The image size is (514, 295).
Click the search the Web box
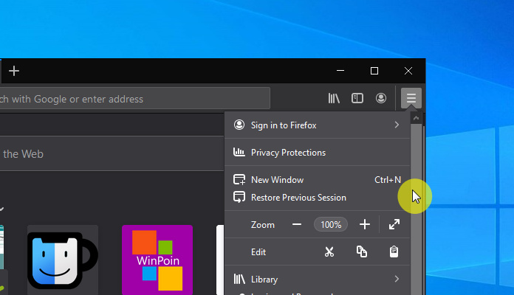point(112,153)
